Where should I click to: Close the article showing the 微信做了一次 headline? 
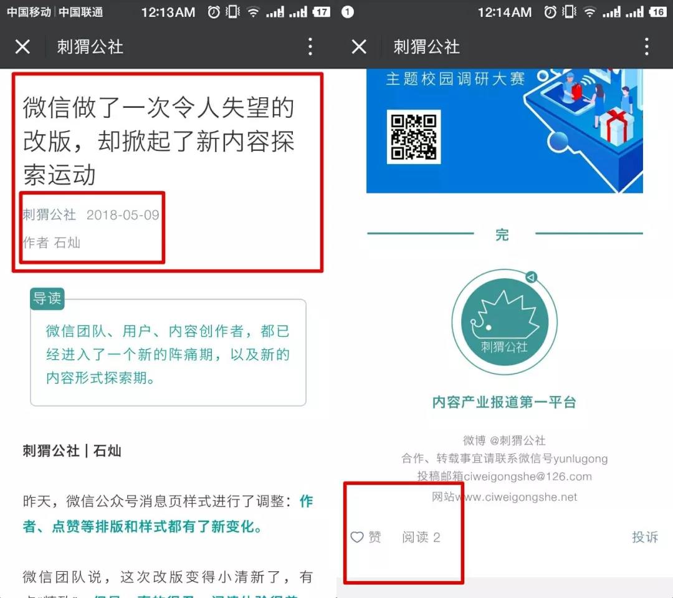click(22, 47)
